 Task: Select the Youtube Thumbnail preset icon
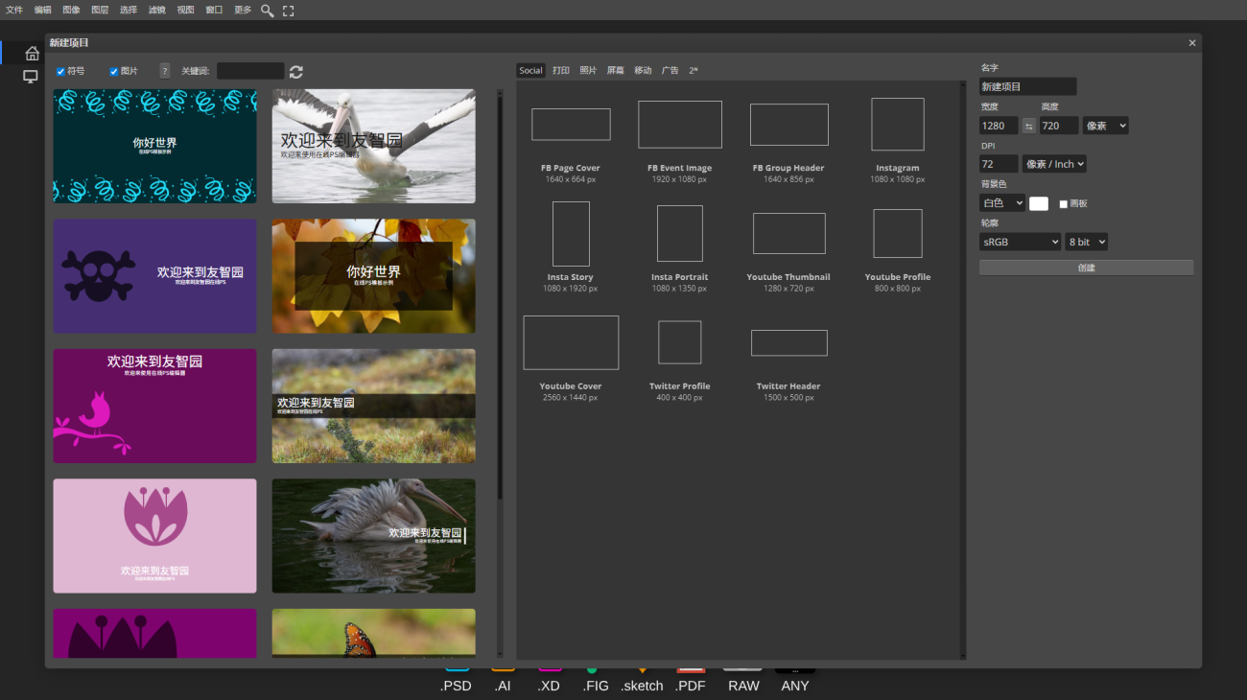[x=788, y=234]
